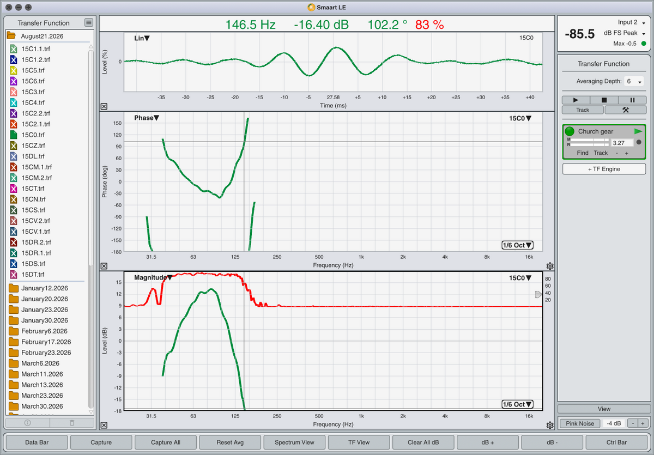This screenshot has height=455, width=654.
Task: Close the impulse response pane with its X box
Action: [x=104, y=107]
